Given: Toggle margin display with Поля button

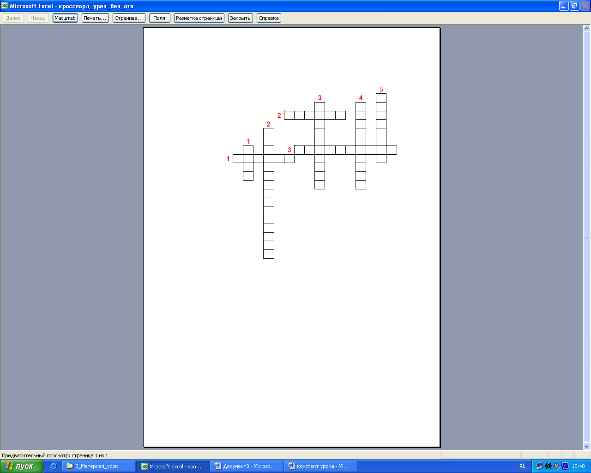Looking at the screenshot, I should (159, 18).
